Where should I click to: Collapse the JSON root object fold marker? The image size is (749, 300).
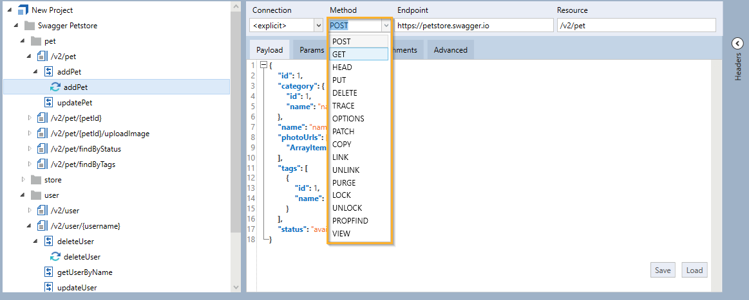(x=263, y=65)
